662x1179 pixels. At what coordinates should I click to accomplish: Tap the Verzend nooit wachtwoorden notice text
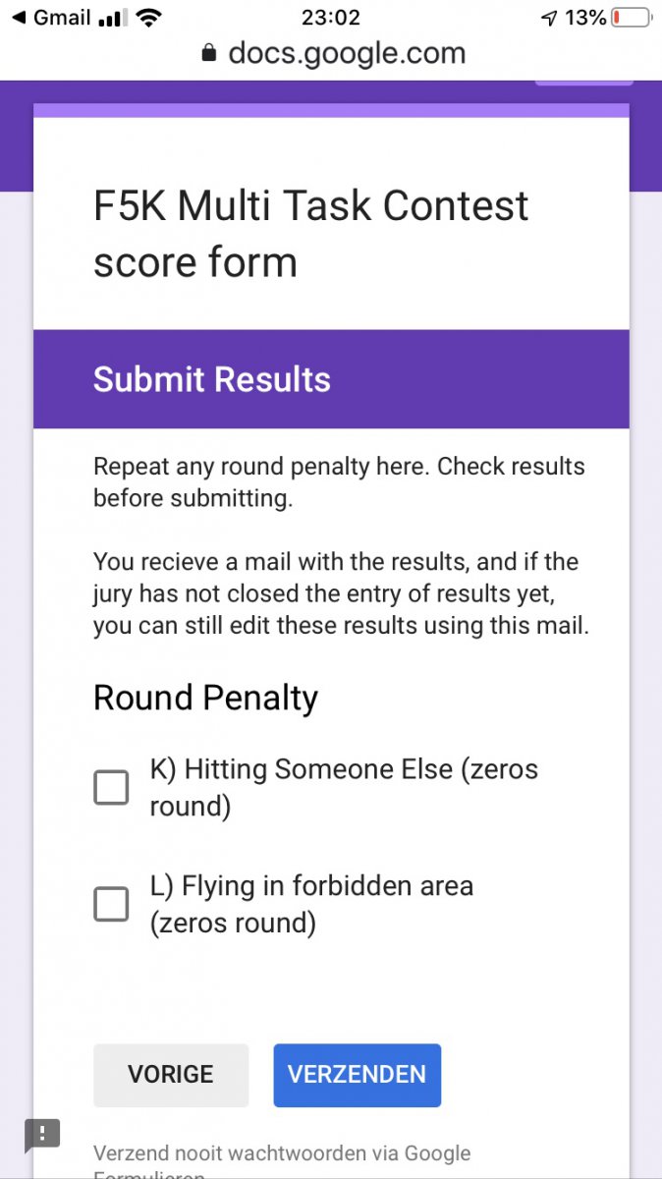click(282, 1161)
